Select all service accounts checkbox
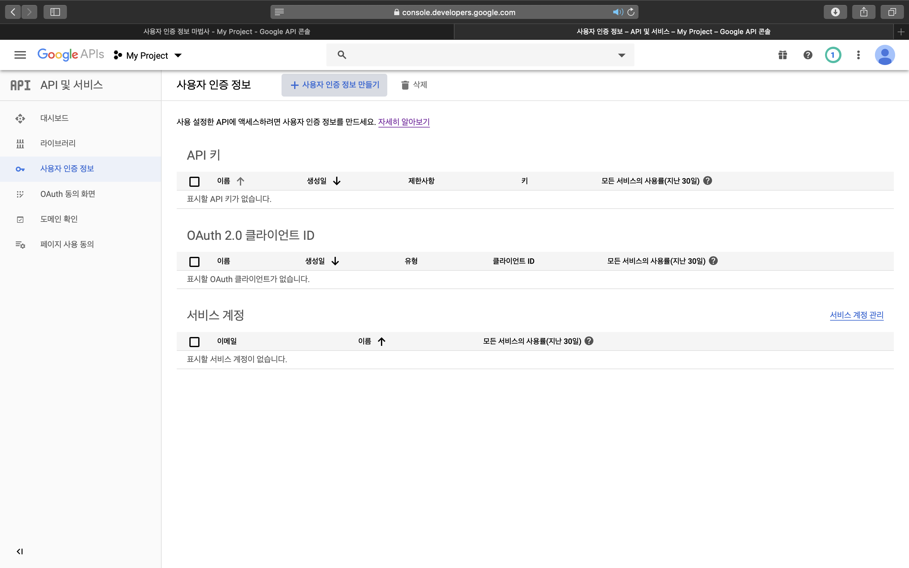 point(194,341)
